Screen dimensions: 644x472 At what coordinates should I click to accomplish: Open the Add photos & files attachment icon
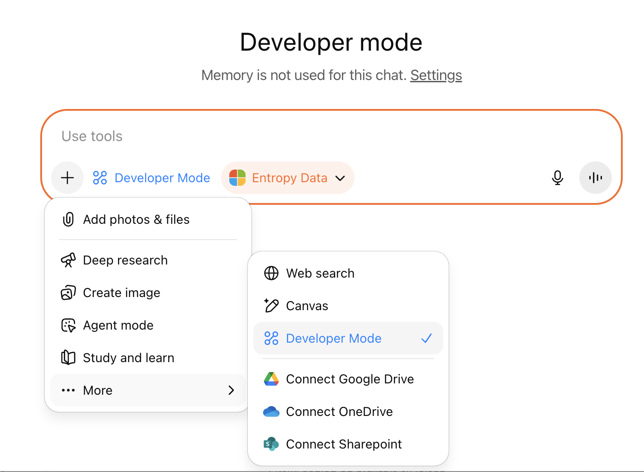[68, 219]
